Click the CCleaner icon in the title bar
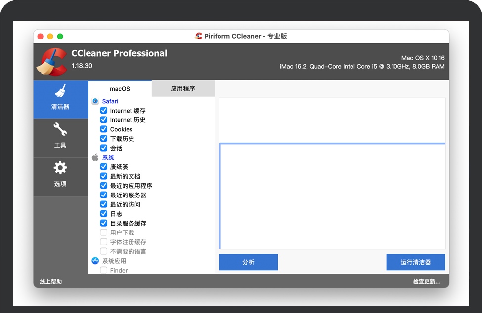Viewport: 482px width, 313px height. click(x=199, y=36)
